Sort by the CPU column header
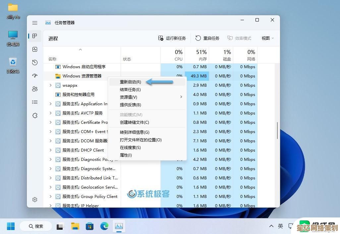340x234 pixels. 173,55
